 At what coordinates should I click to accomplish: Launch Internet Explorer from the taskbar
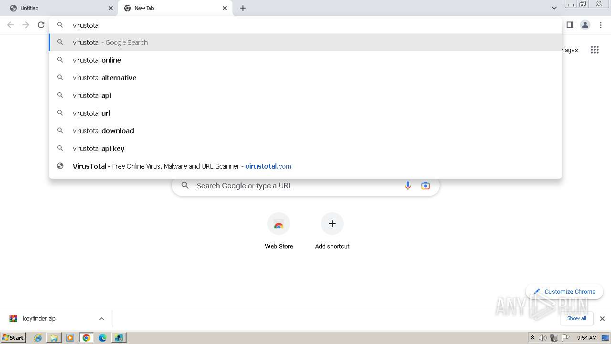click(x=38, y=338)
